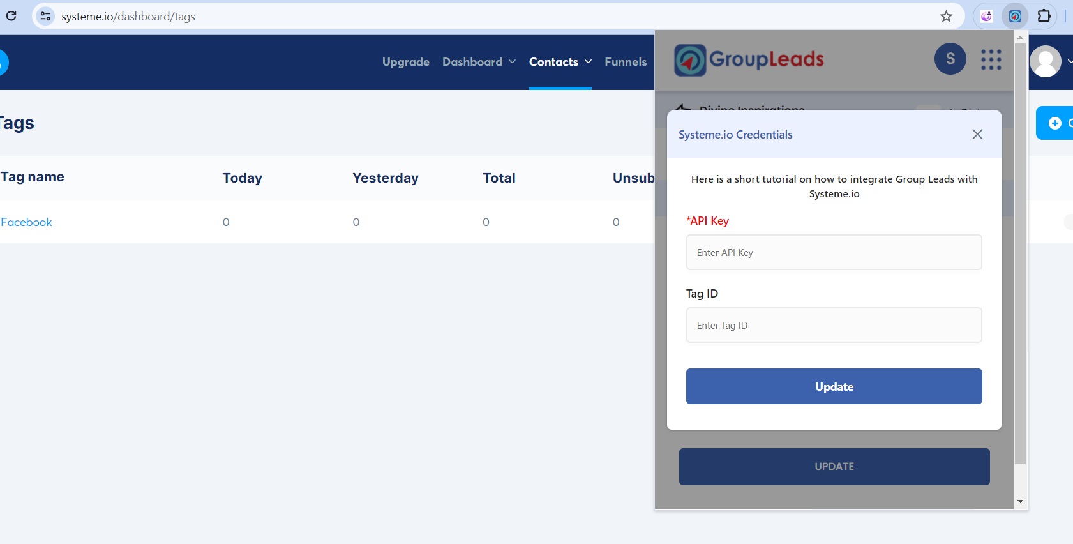Close the Systeme.io Credentials dialog
This screenshot has height=544, width=1073.
tap(977, 134)
